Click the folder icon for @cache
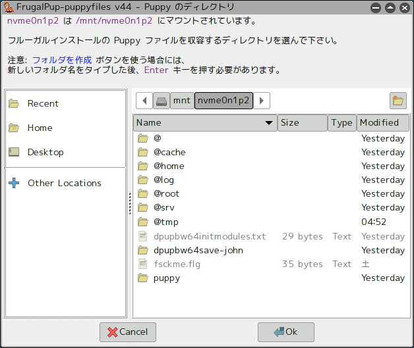The width and height of the screenshot is (414, 348). (x=143, y=152)
